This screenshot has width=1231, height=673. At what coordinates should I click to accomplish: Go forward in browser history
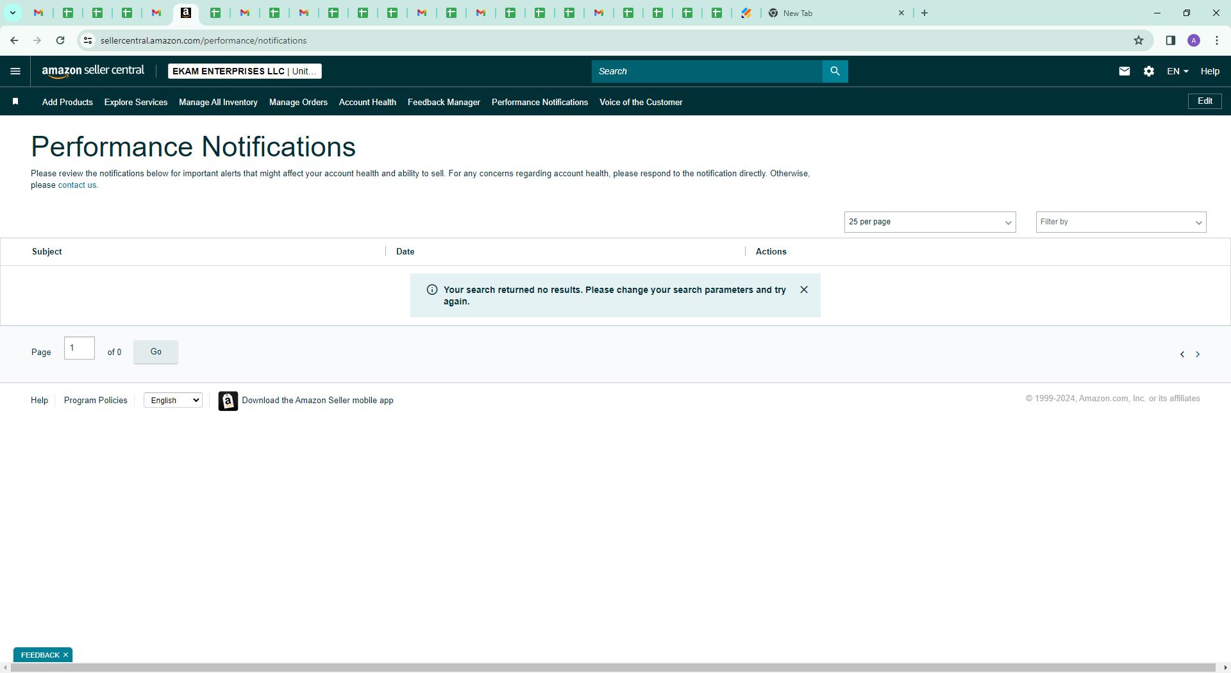pos(37,40)
